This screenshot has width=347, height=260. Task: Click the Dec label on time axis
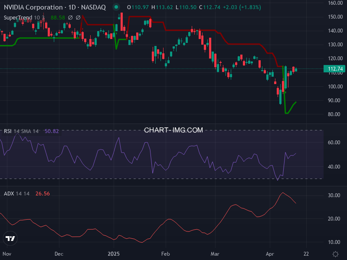(59, 253)
